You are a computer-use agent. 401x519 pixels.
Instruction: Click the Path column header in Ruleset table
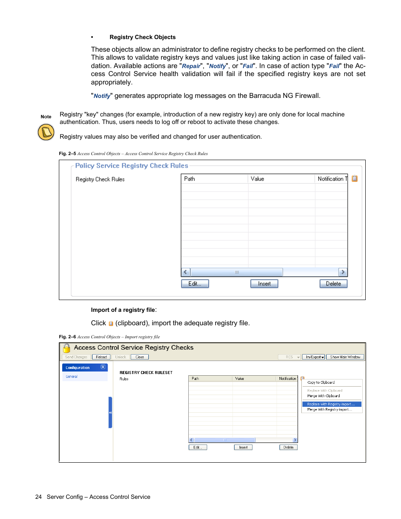211,379
